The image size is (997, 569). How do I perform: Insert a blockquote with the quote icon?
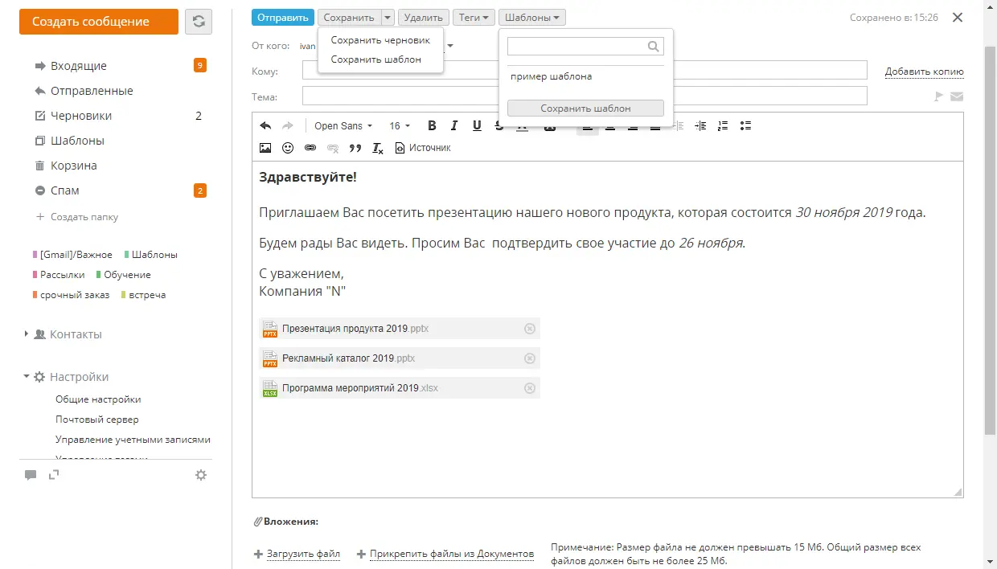pyautogui.click(x=355, y=148)
